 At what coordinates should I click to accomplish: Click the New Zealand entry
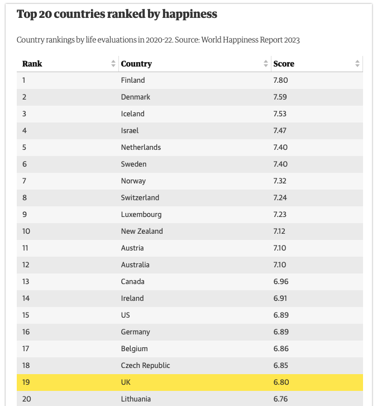click(142, 231)
